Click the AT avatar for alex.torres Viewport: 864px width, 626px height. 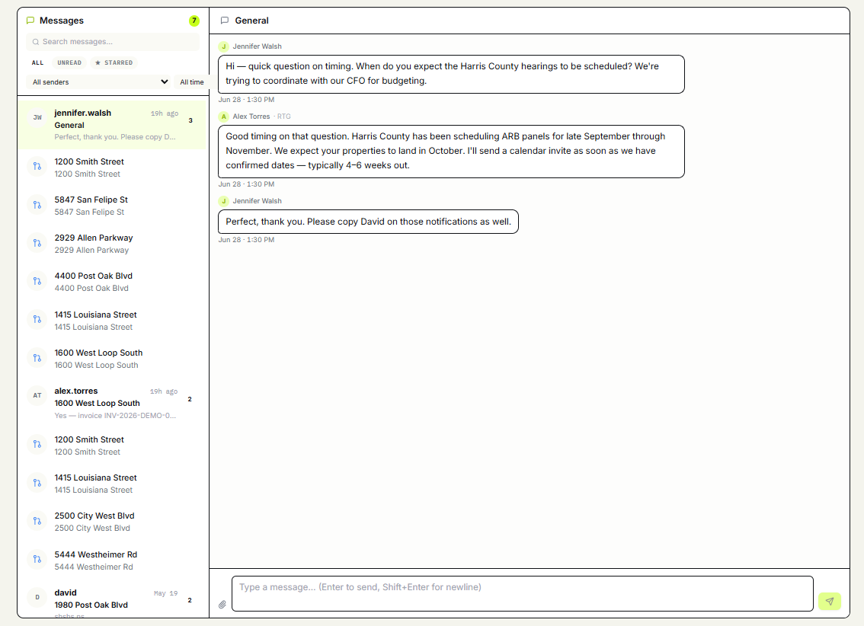[37, 395]
